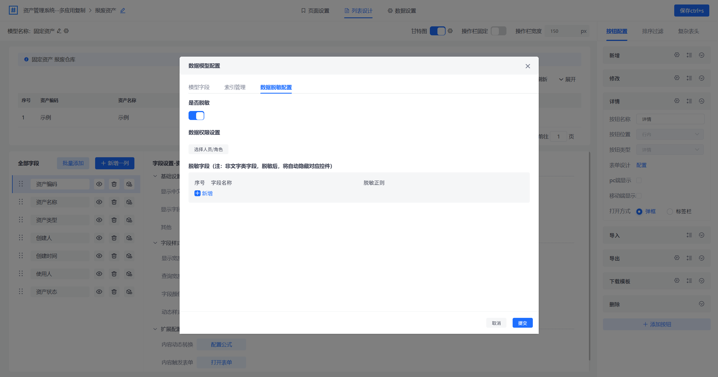This screenshot has height=377, width=718.
Task: Hide the 资产编码 column with eye icon
Action: [99, 184]
